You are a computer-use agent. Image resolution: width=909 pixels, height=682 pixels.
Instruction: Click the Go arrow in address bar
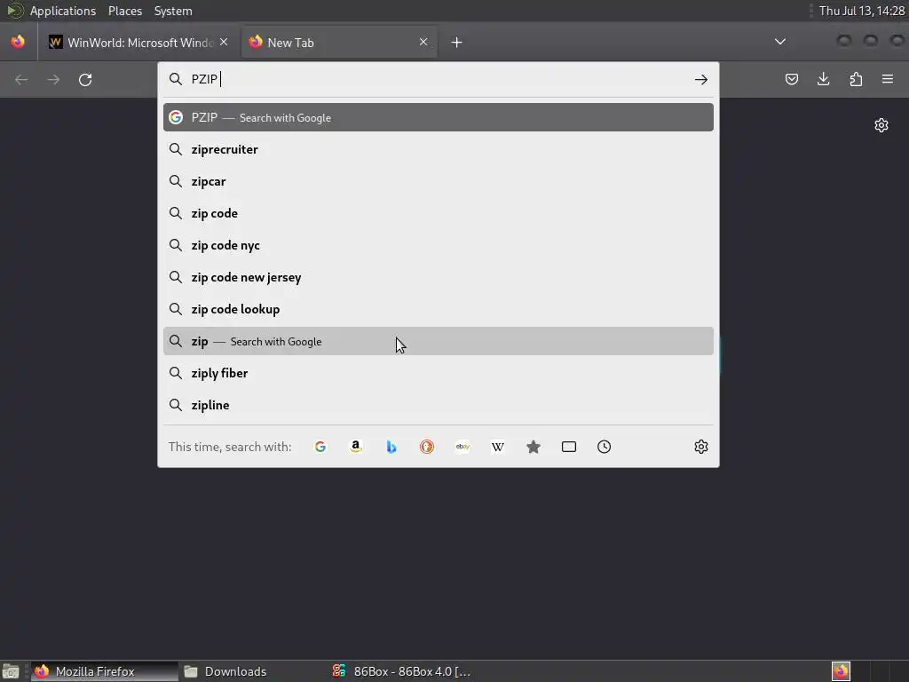701,79
